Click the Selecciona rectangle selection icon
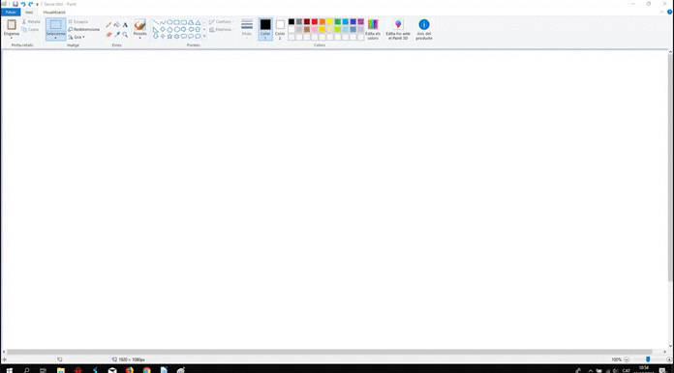The image size is (674, 373). (x=56, y=25)
